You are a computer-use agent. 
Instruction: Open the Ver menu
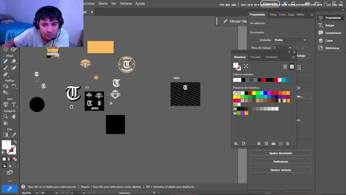[114, 4]
